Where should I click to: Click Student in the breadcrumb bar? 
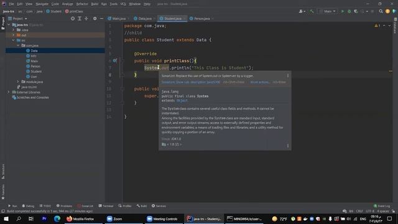(x=54, y=11)
